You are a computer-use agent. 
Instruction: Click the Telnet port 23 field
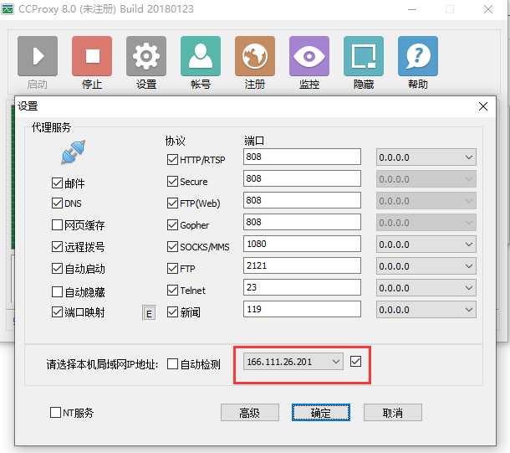click(302, 287)
